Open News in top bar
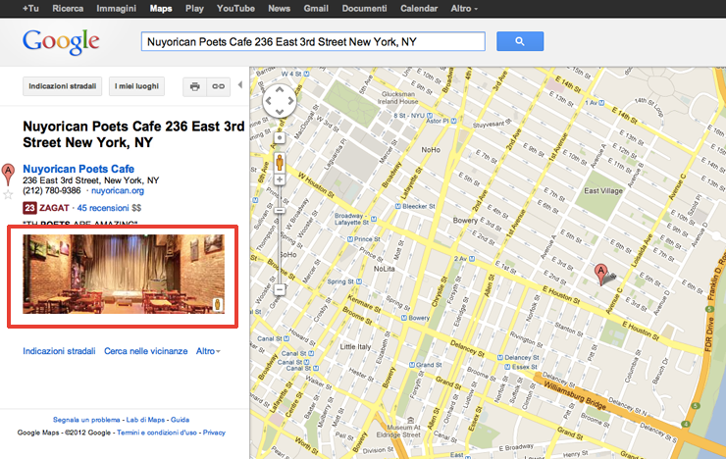 280,8
